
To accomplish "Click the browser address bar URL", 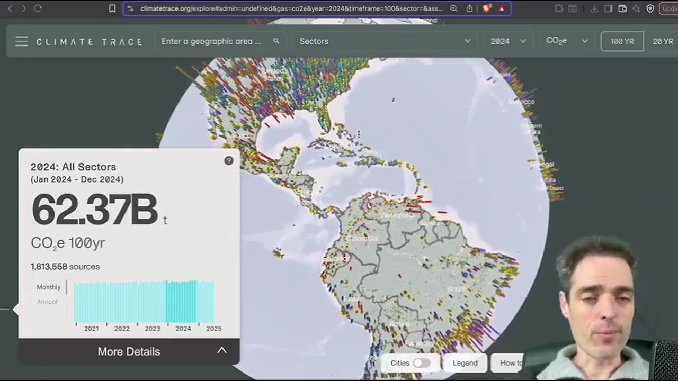I will point(292,8).
